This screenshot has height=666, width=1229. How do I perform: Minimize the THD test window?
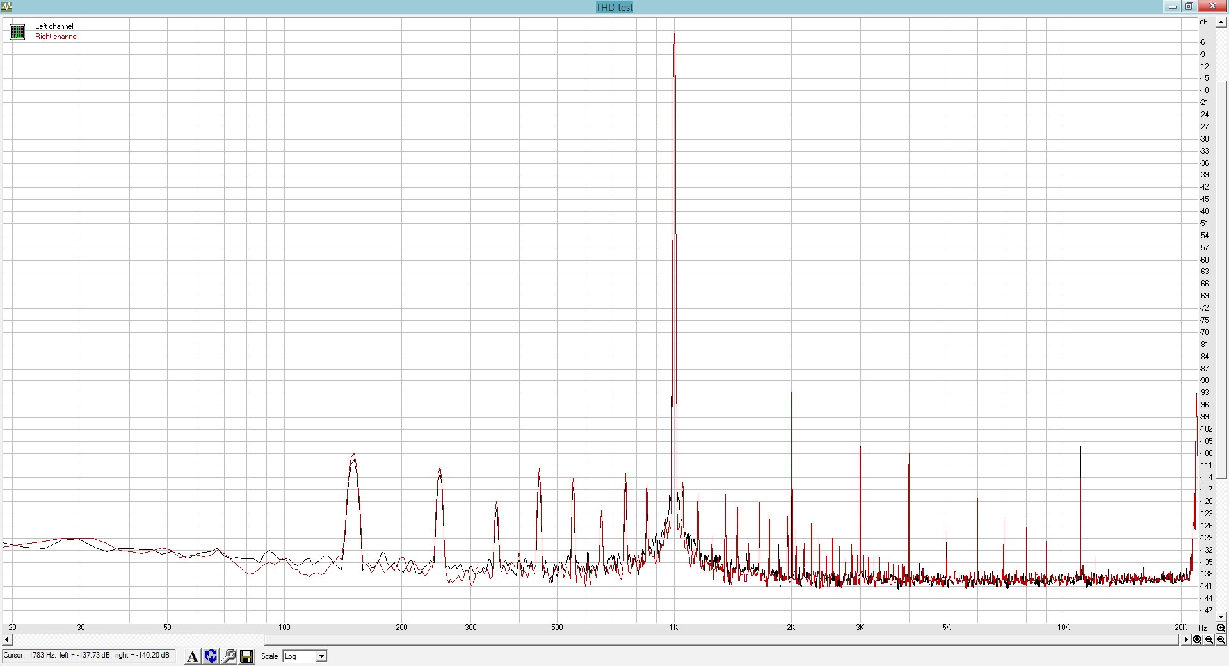coord(1173,6)
